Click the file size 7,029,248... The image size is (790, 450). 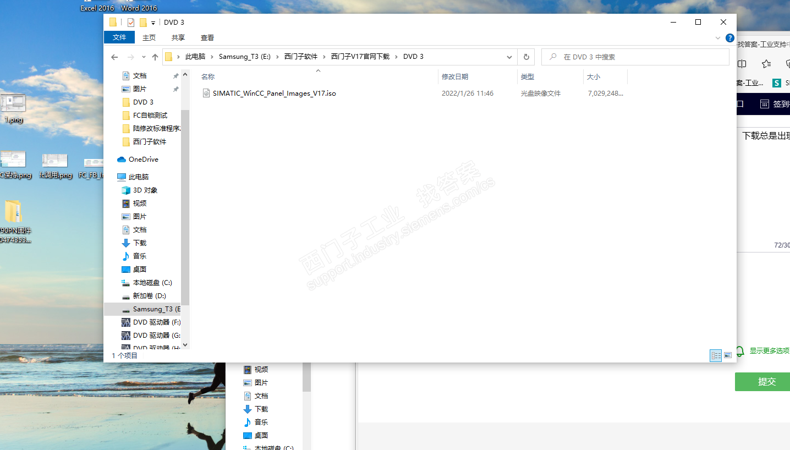click(605, 94)
